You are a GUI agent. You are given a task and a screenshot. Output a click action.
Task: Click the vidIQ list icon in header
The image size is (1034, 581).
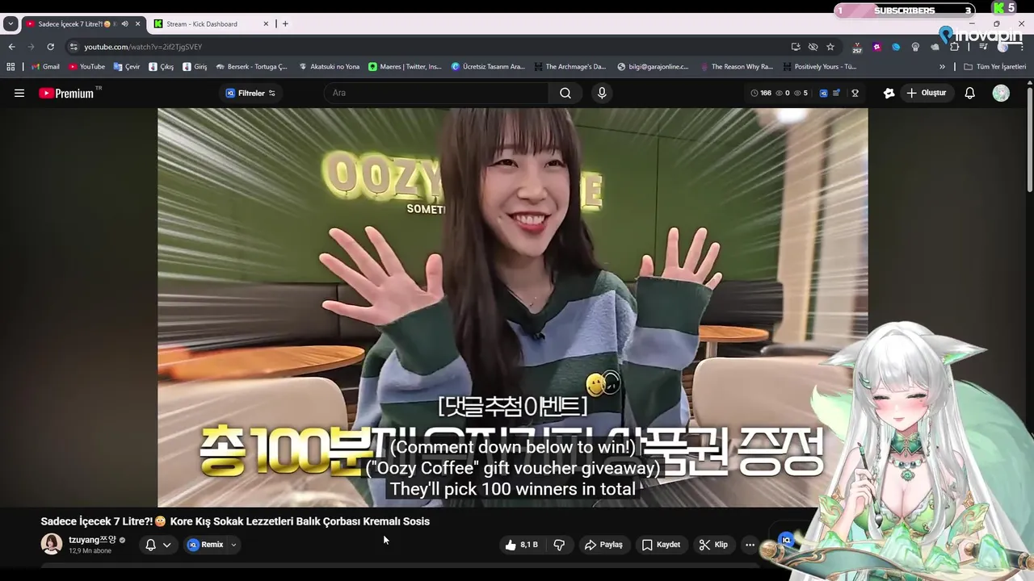[x=836, y=93]
